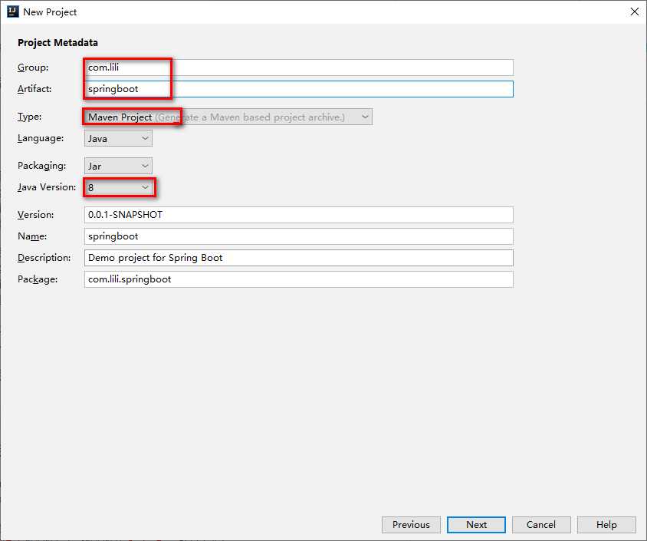Click the Java Version label
The height and width of the screenshot is (541, 647).
coord(47,187)
